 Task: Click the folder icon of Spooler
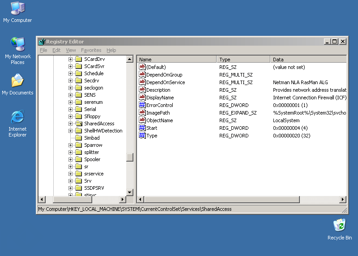click(79, 159)
